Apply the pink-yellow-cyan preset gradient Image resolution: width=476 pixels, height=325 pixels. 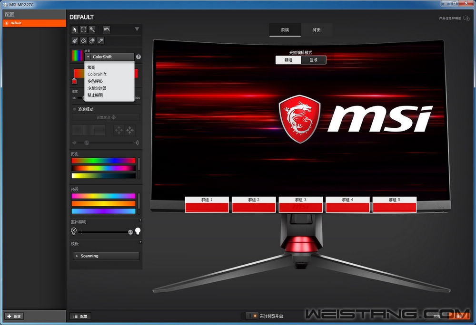(x=103, y=196)
